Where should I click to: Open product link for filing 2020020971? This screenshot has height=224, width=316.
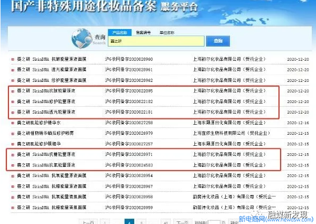pos(46,154)
